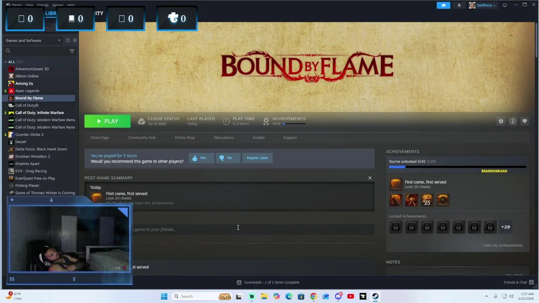Click the game info icon
Screen dimensions: 539x303
pyautogui.click(x=513, y=121)
